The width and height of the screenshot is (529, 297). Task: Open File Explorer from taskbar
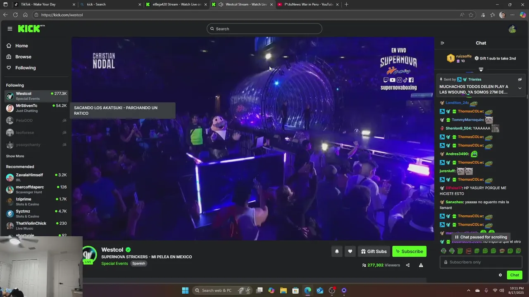283,290
